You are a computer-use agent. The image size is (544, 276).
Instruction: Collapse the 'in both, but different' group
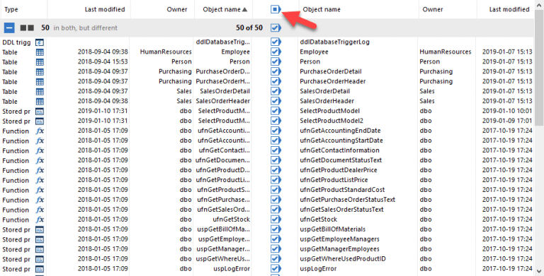pos(9,28)
